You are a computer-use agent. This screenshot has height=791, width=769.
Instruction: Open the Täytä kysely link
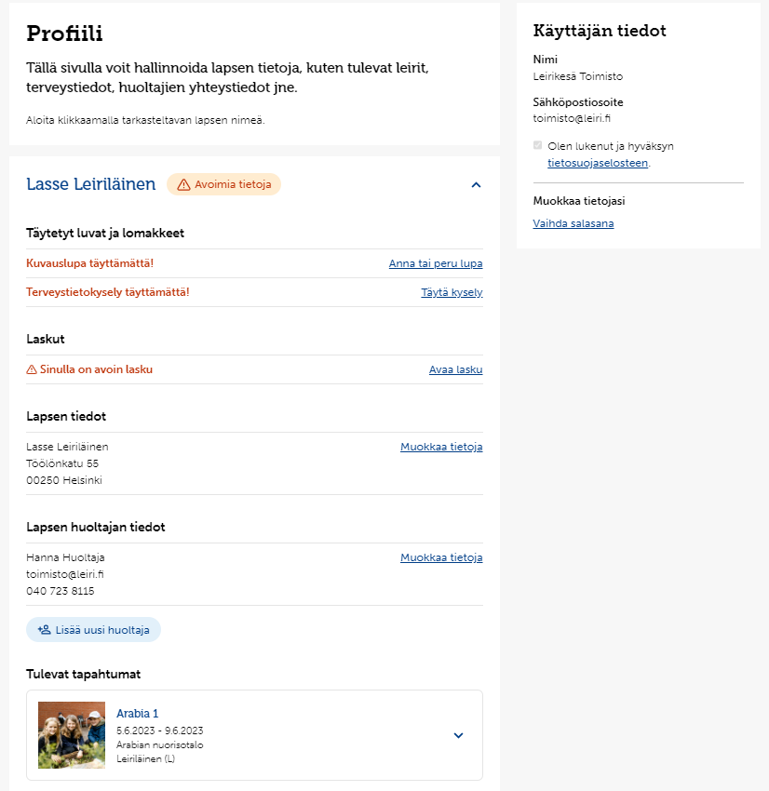point(452,292)
